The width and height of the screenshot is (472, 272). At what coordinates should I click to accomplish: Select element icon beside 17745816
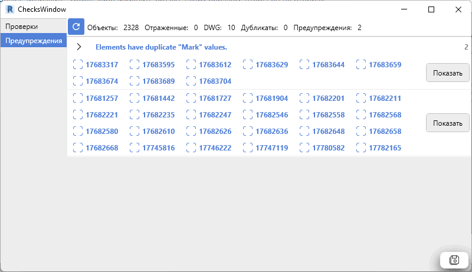(135, 148)
